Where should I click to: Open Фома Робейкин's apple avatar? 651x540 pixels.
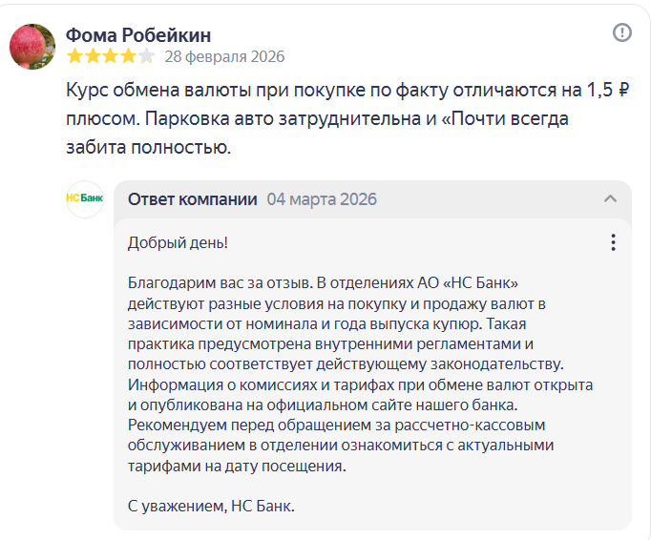point(32,46)
